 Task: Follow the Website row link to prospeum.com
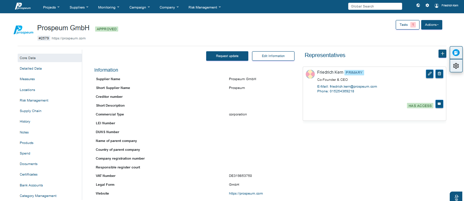pos(246,194)
